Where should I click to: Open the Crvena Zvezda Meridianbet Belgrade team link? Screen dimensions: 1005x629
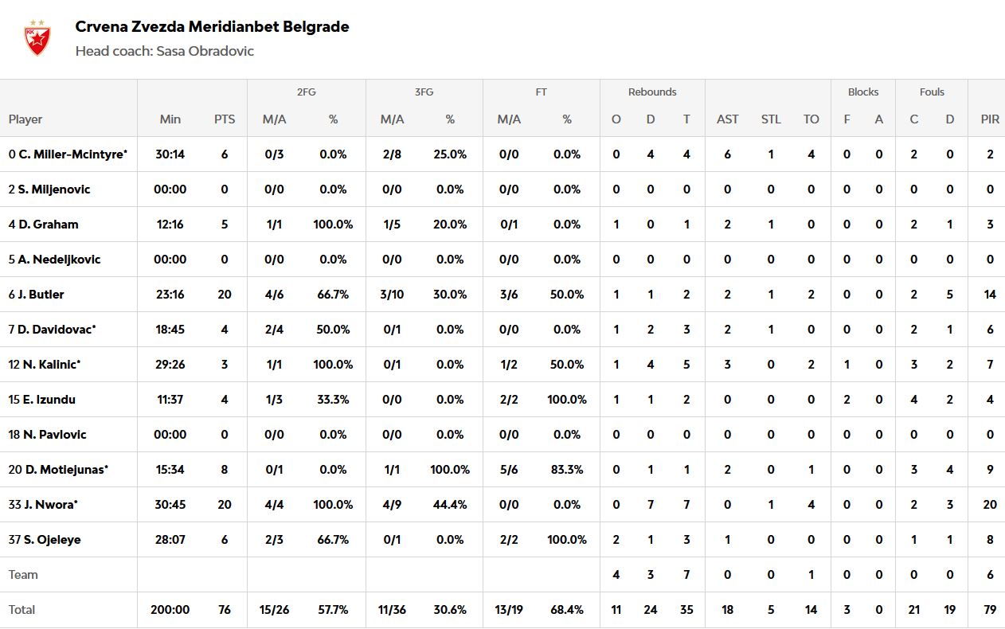coord(212,26)
